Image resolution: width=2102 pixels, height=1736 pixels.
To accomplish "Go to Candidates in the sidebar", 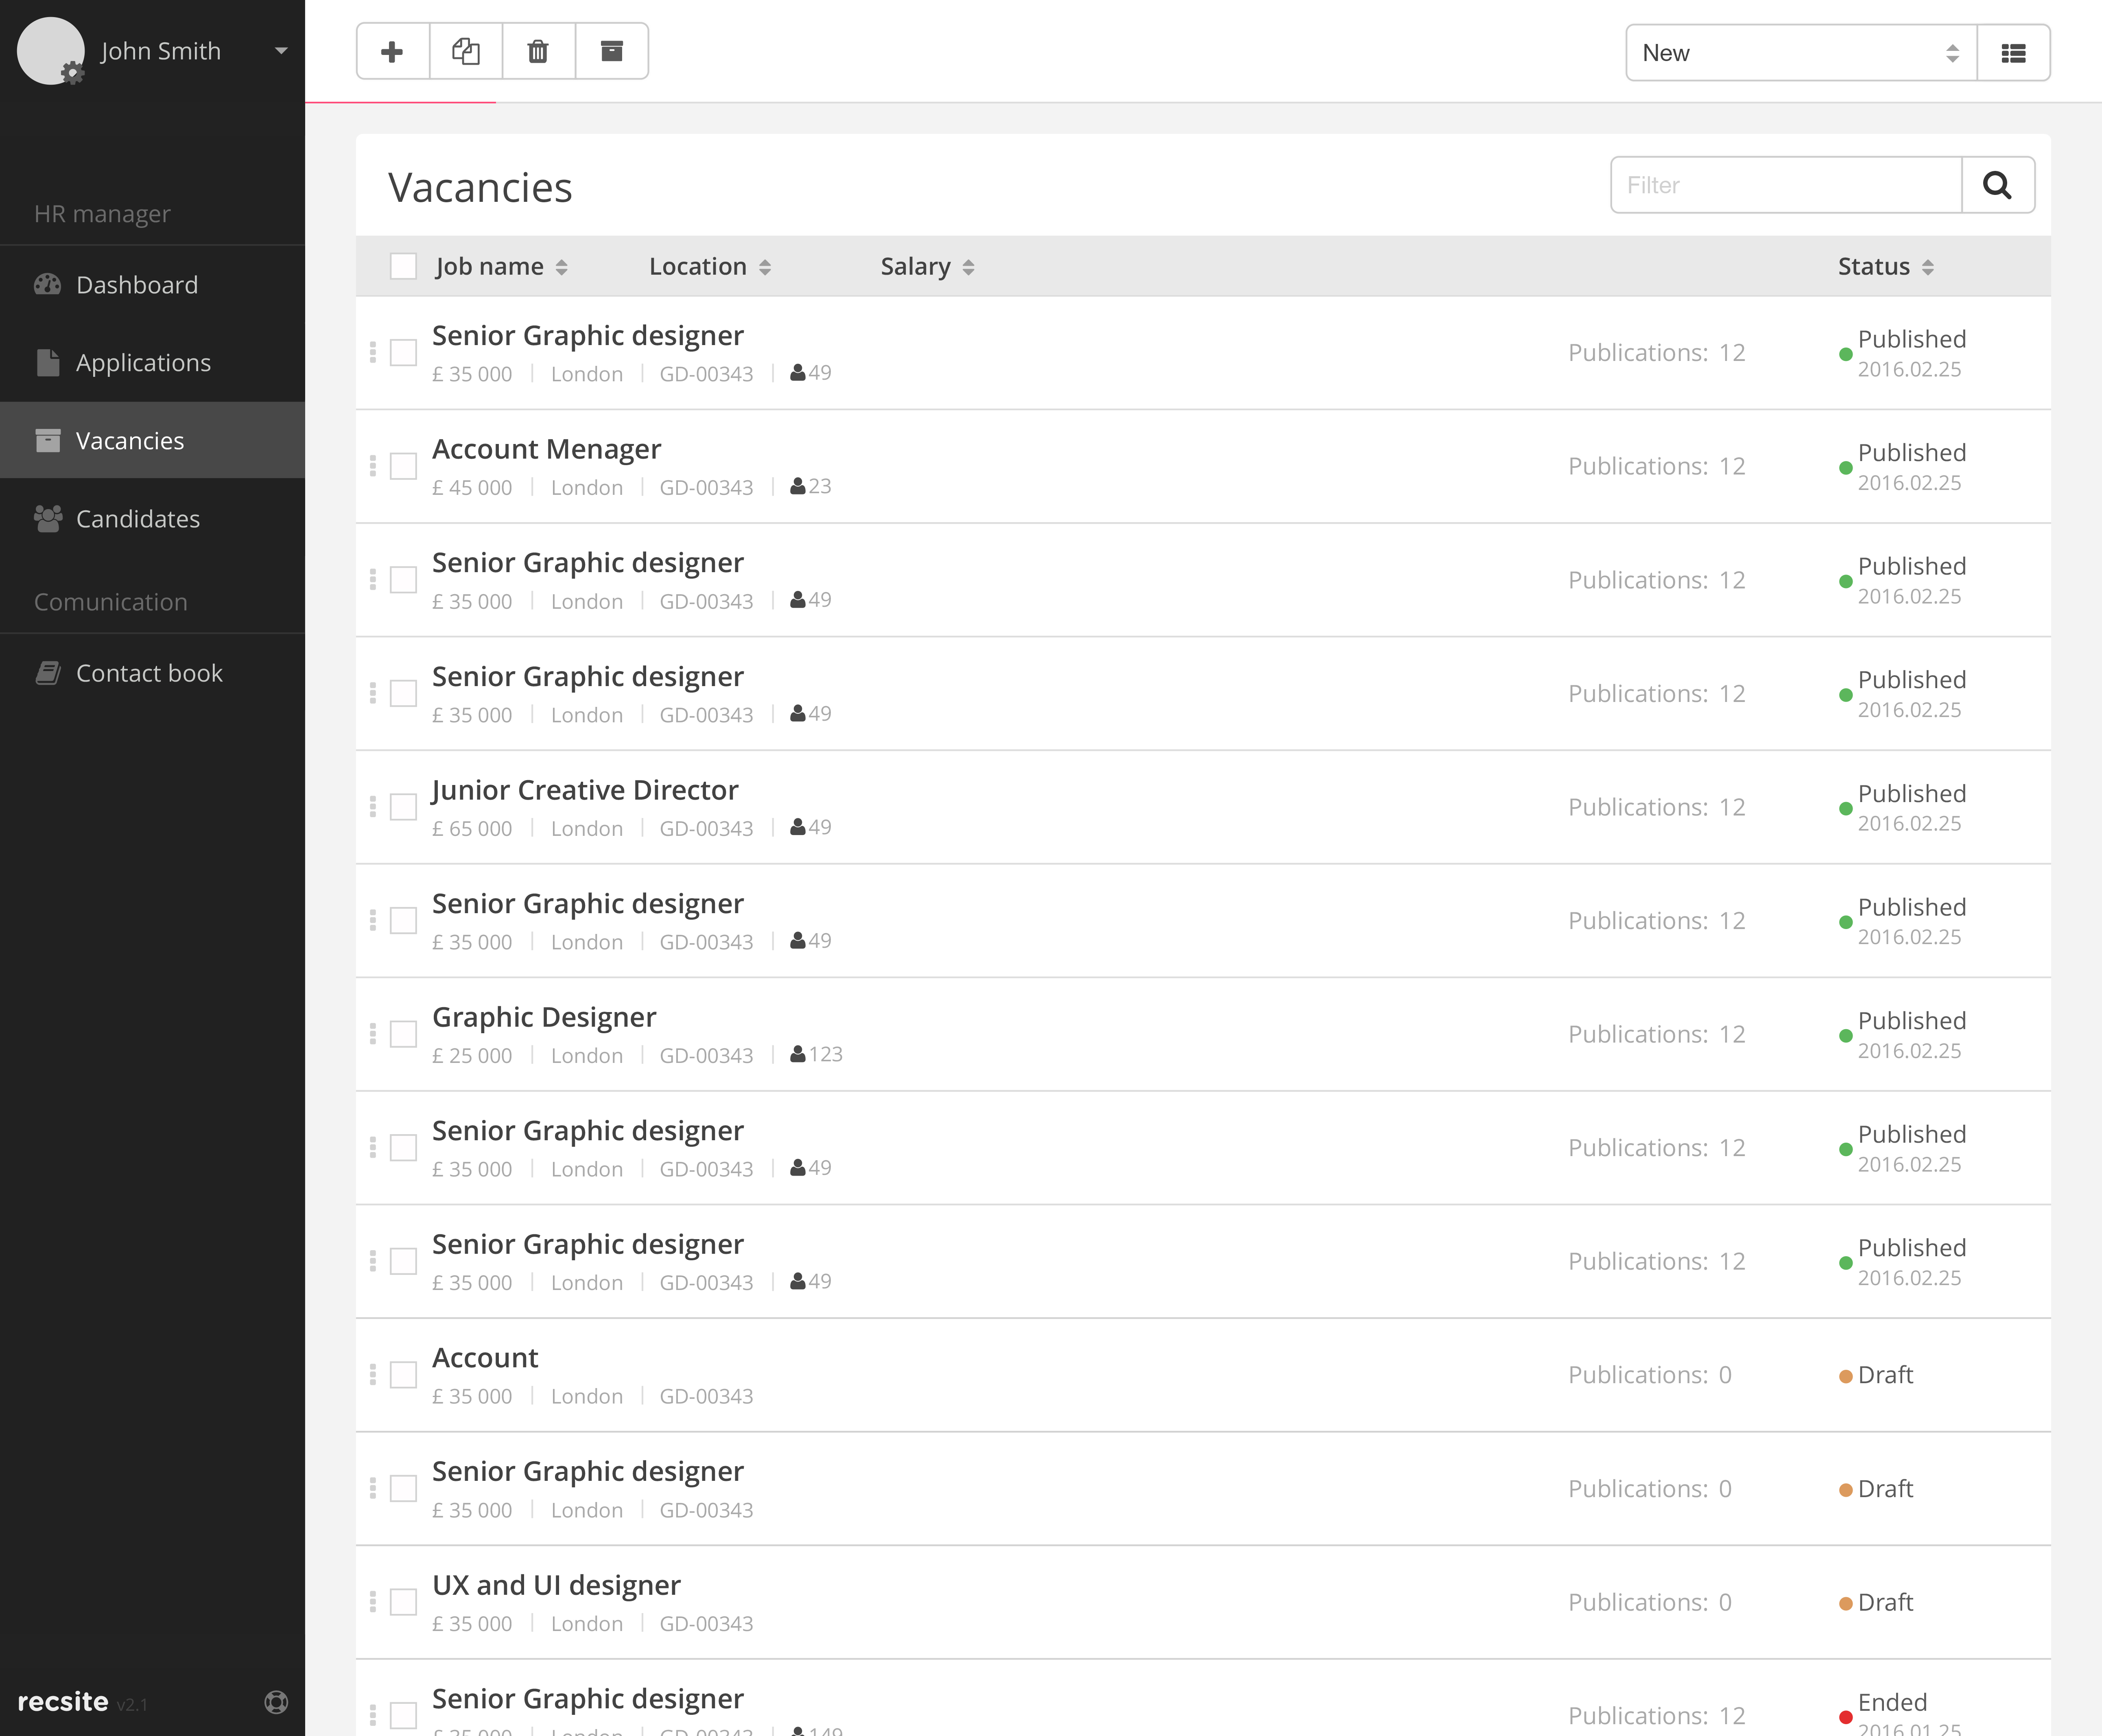I will 138,519.
